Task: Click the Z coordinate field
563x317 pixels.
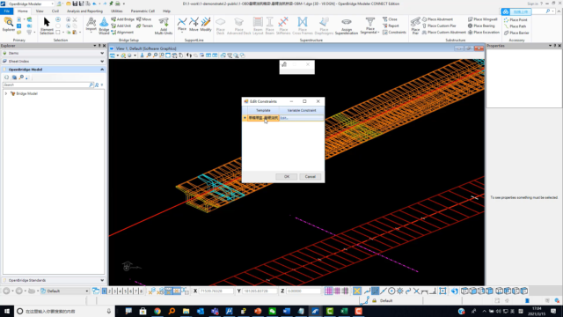Action: [303, 291]
